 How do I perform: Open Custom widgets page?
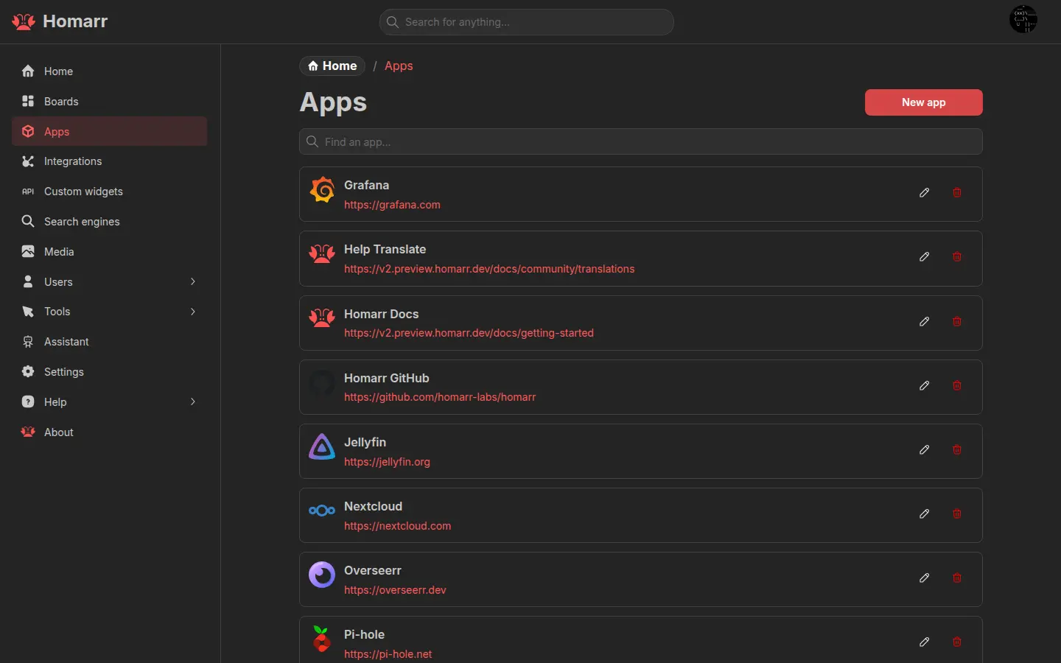point(110,192)
